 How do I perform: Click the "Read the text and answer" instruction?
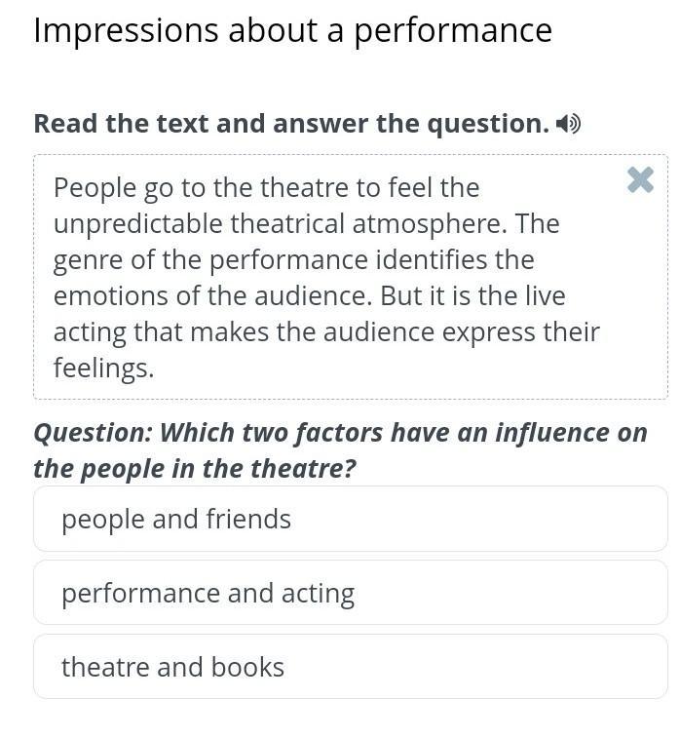click(291, 124)
